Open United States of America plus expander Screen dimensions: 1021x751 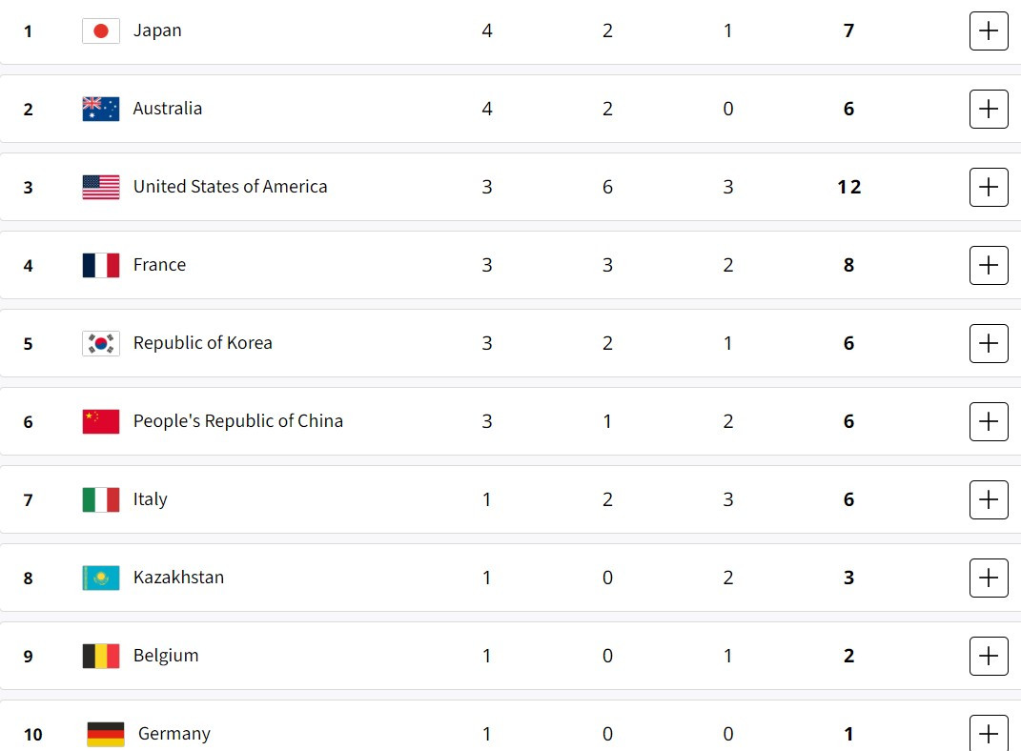pyautogui.click(x=989, y=187)
